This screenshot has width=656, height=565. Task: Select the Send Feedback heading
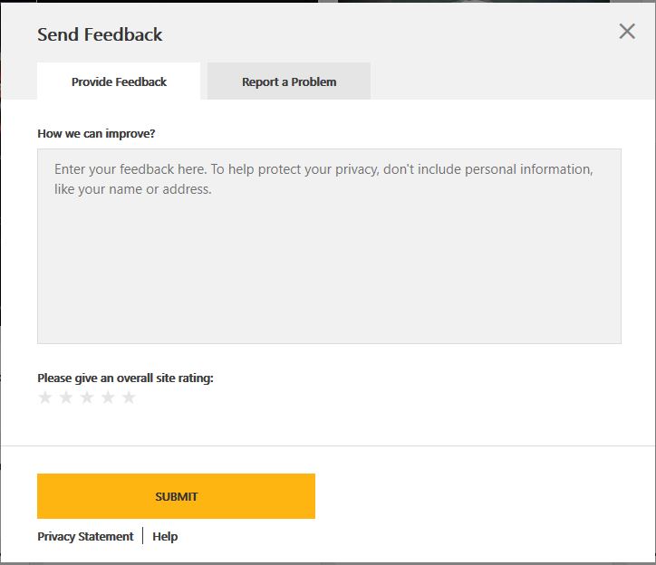pos(100,34)
